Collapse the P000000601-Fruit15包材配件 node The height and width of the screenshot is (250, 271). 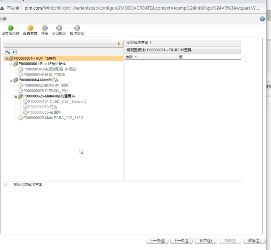11,64
